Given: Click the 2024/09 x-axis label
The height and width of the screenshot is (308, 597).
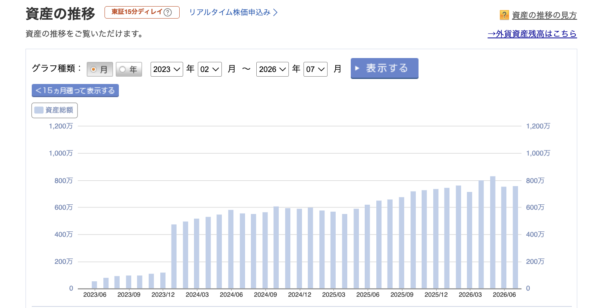Looking at the screenshot, I should click(x=265, y=294).
